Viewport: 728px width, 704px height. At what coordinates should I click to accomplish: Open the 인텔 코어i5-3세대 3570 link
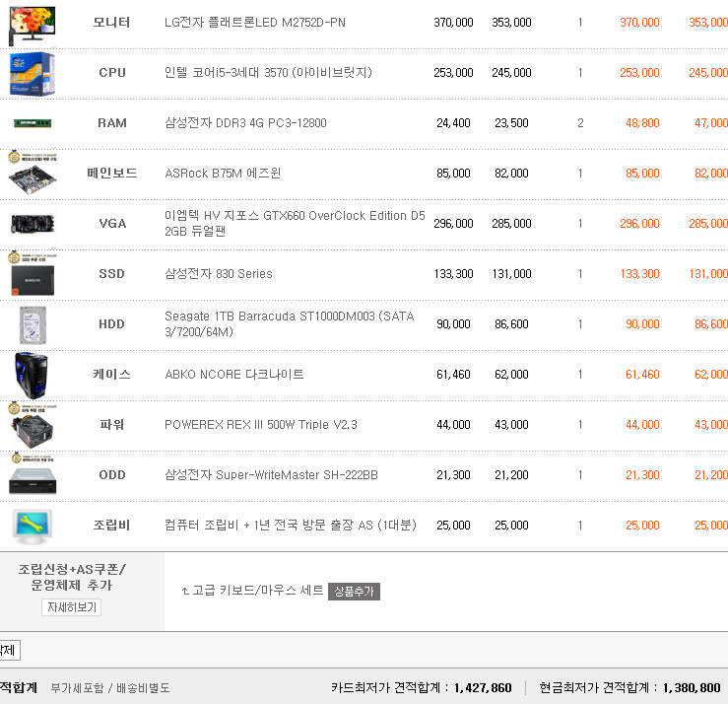tap(268, 73)
